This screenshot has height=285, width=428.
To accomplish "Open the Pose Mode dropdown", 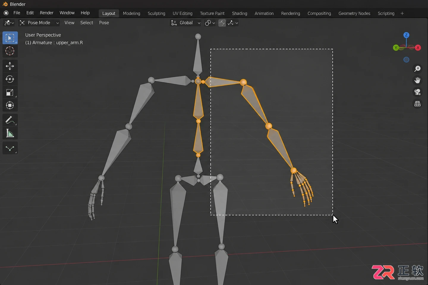I will tap(39, 23).
